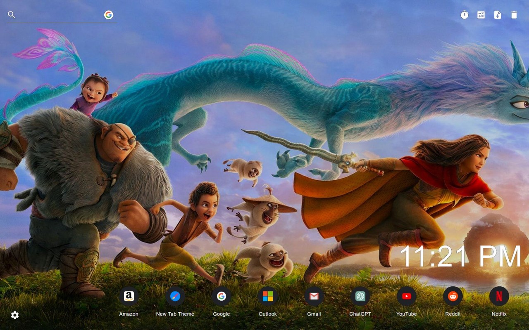This screenshot has width=529, height=330.
Task: Open the Gmail shortcut icon
Action: pos(314,296)
